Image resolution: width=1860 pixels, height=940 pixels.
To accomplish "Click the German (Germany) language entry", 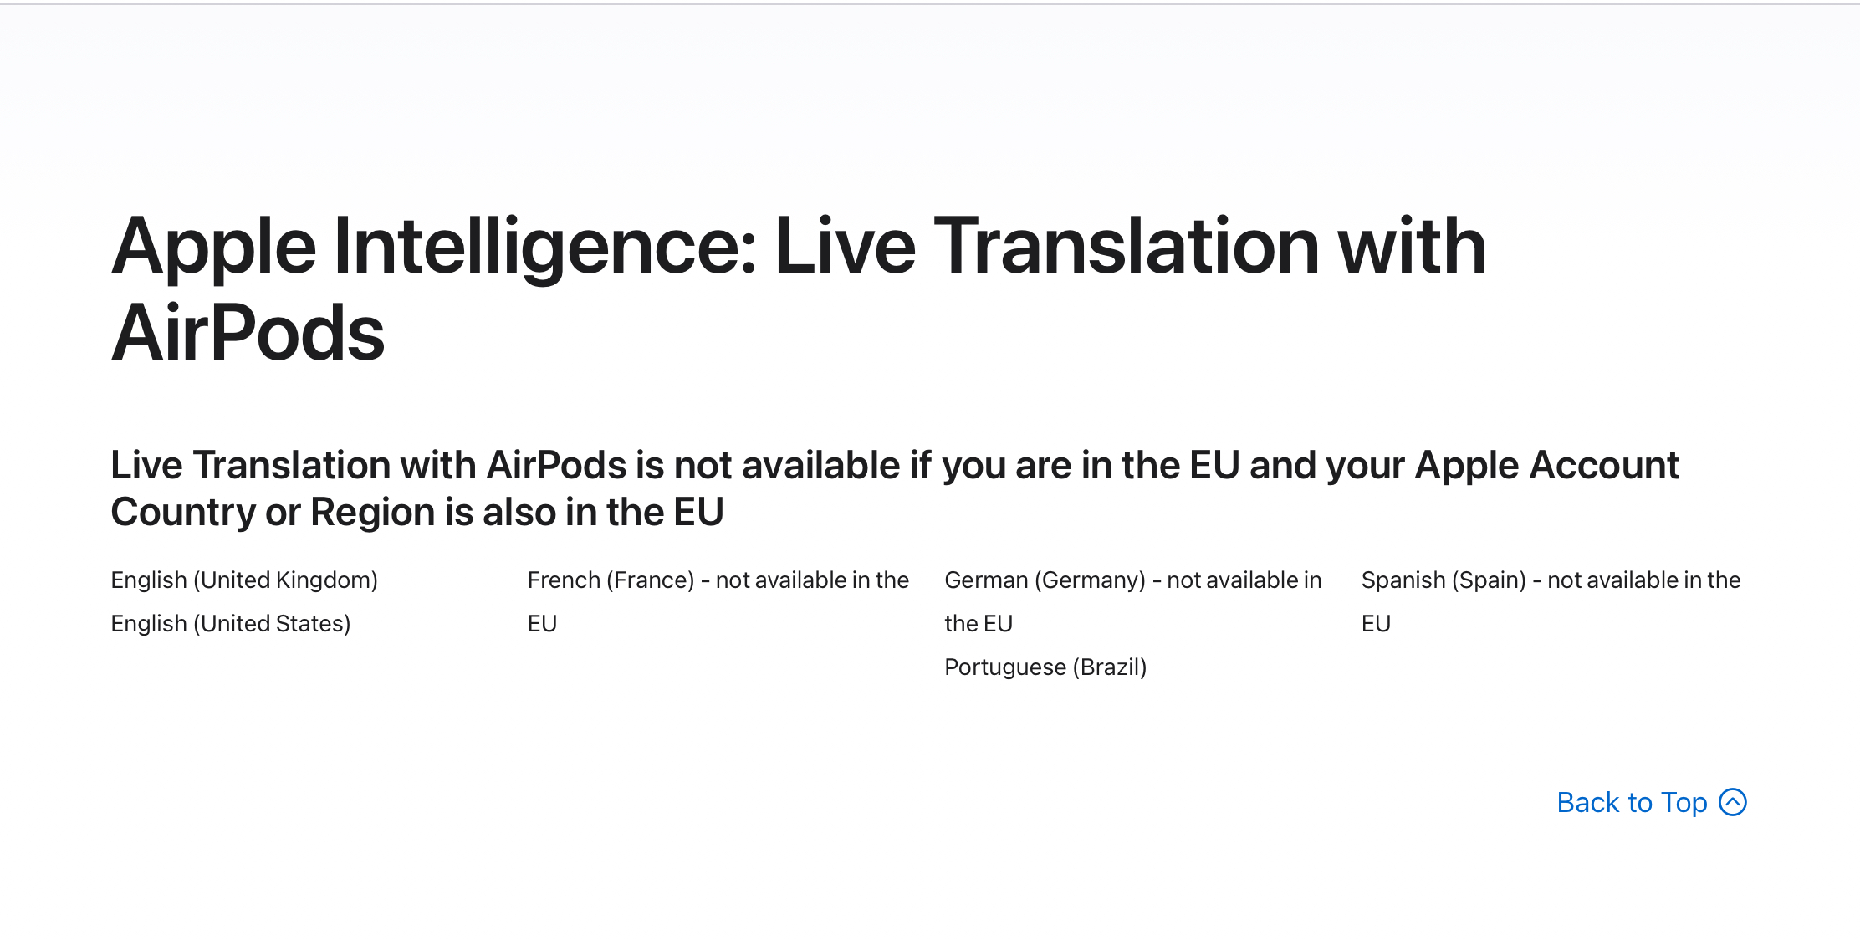I will (x=1045, y=580).
